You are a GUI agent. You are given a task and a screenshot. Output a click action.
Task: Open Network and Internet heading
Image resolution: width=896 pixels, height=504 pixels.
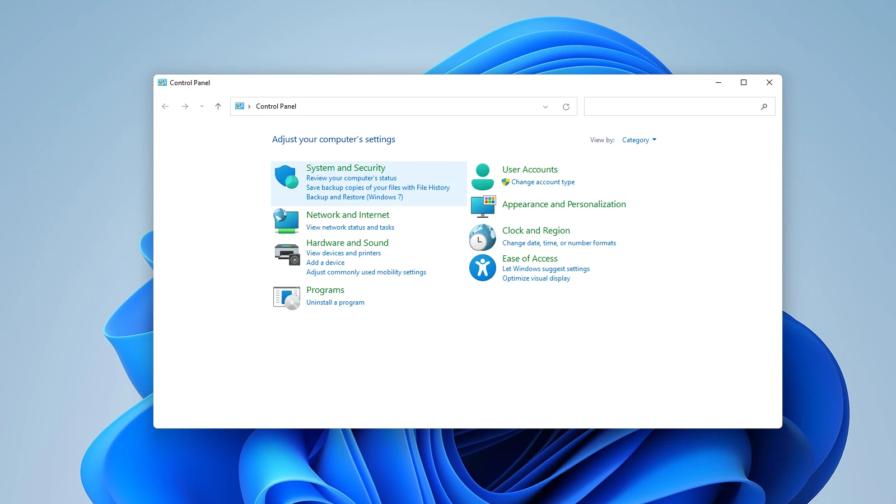click(348, 215)
